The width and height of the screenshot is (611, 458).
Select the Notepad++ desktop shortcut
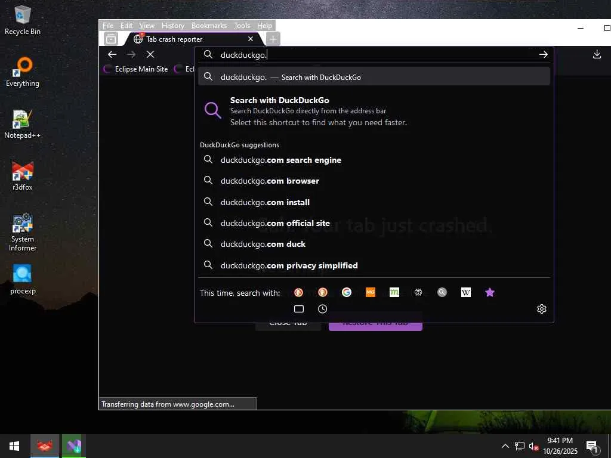pyautogui.click(x=23, y=124)
